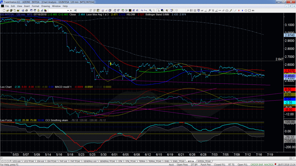
Task: Click the red status indicator dot
Action: click(x=275, y=164)
